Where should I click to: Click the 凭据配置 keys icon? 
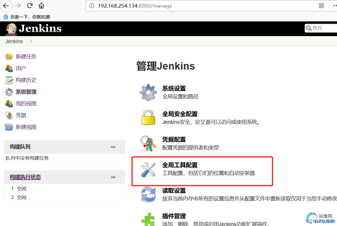point(148,143)
